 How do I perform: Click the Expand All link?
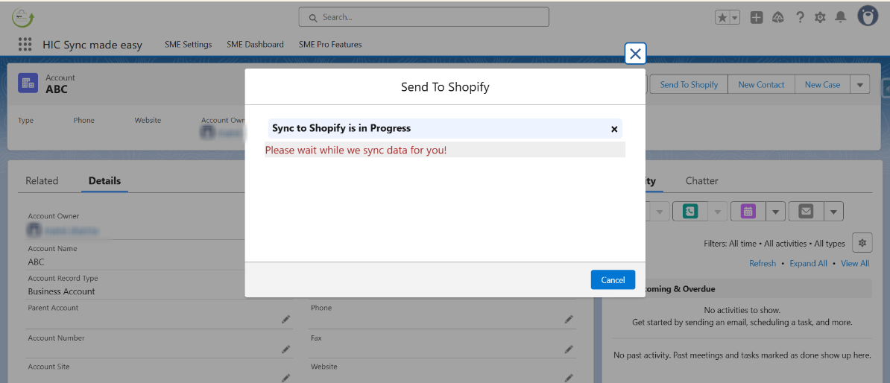[808, 264]
